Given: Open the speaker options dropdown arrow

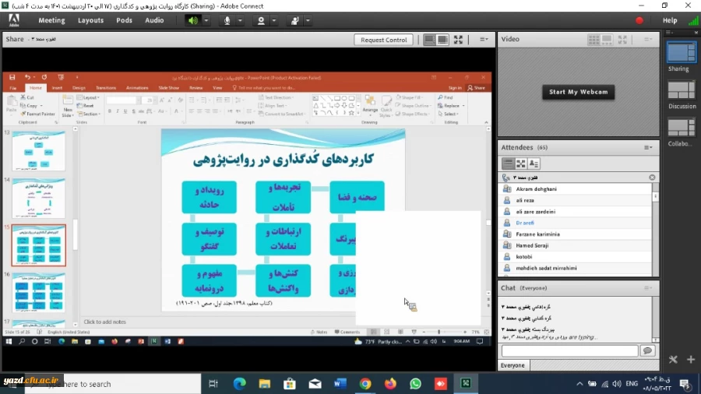Looking at the screenshot, I should coord(206,20).
